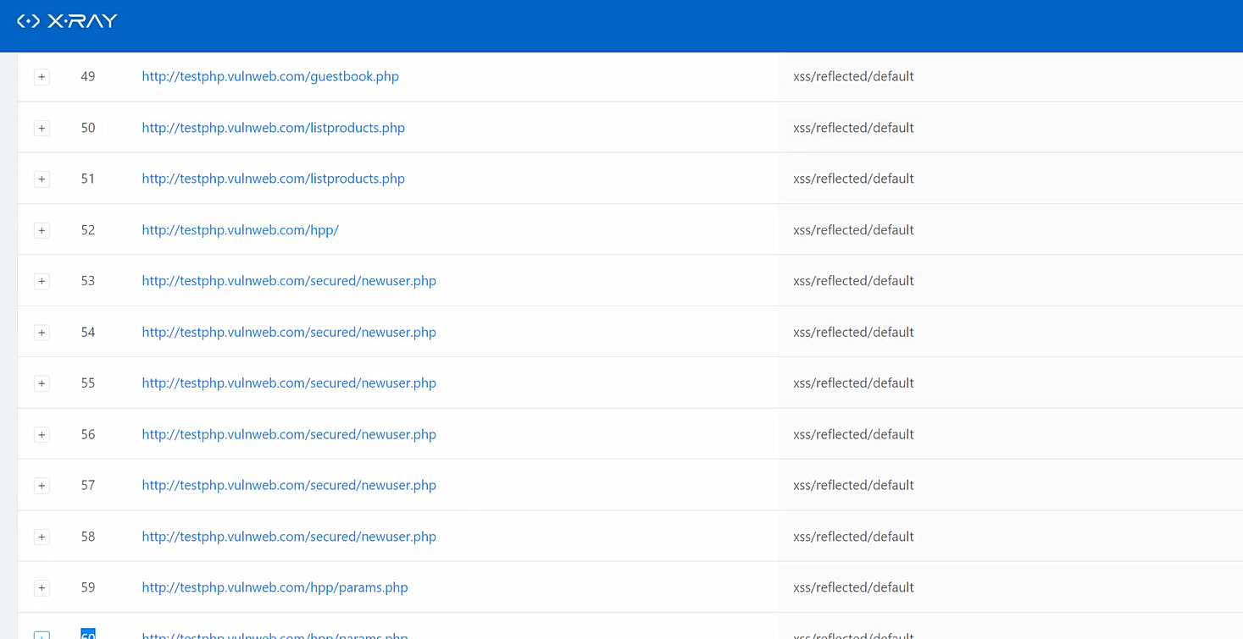This screenshot has width=1243, height=639.
Task: Expand the hpp/ row 52
Action: (x=42, y=230)
